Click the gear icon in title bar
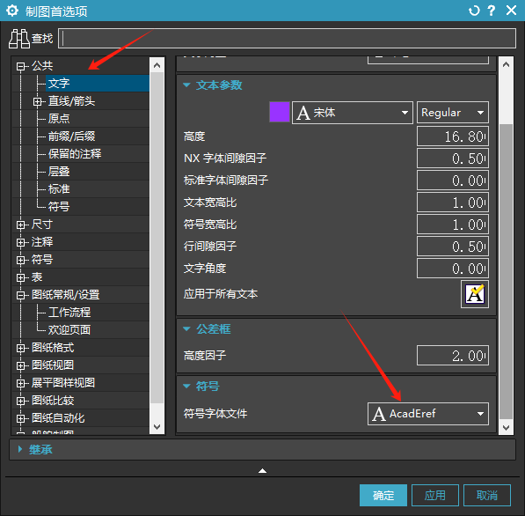Screen dimensions: 525x516 [x=12, y=11]
